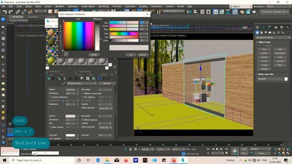Screen dimensions: 292x164
Task: Toggle the Scene Explorer toolbar icon
Action: tap(203, 12)
